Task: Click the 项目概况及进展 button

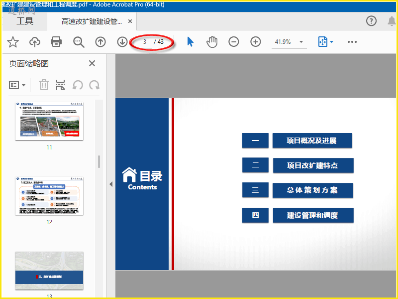Action: (312, 141)
